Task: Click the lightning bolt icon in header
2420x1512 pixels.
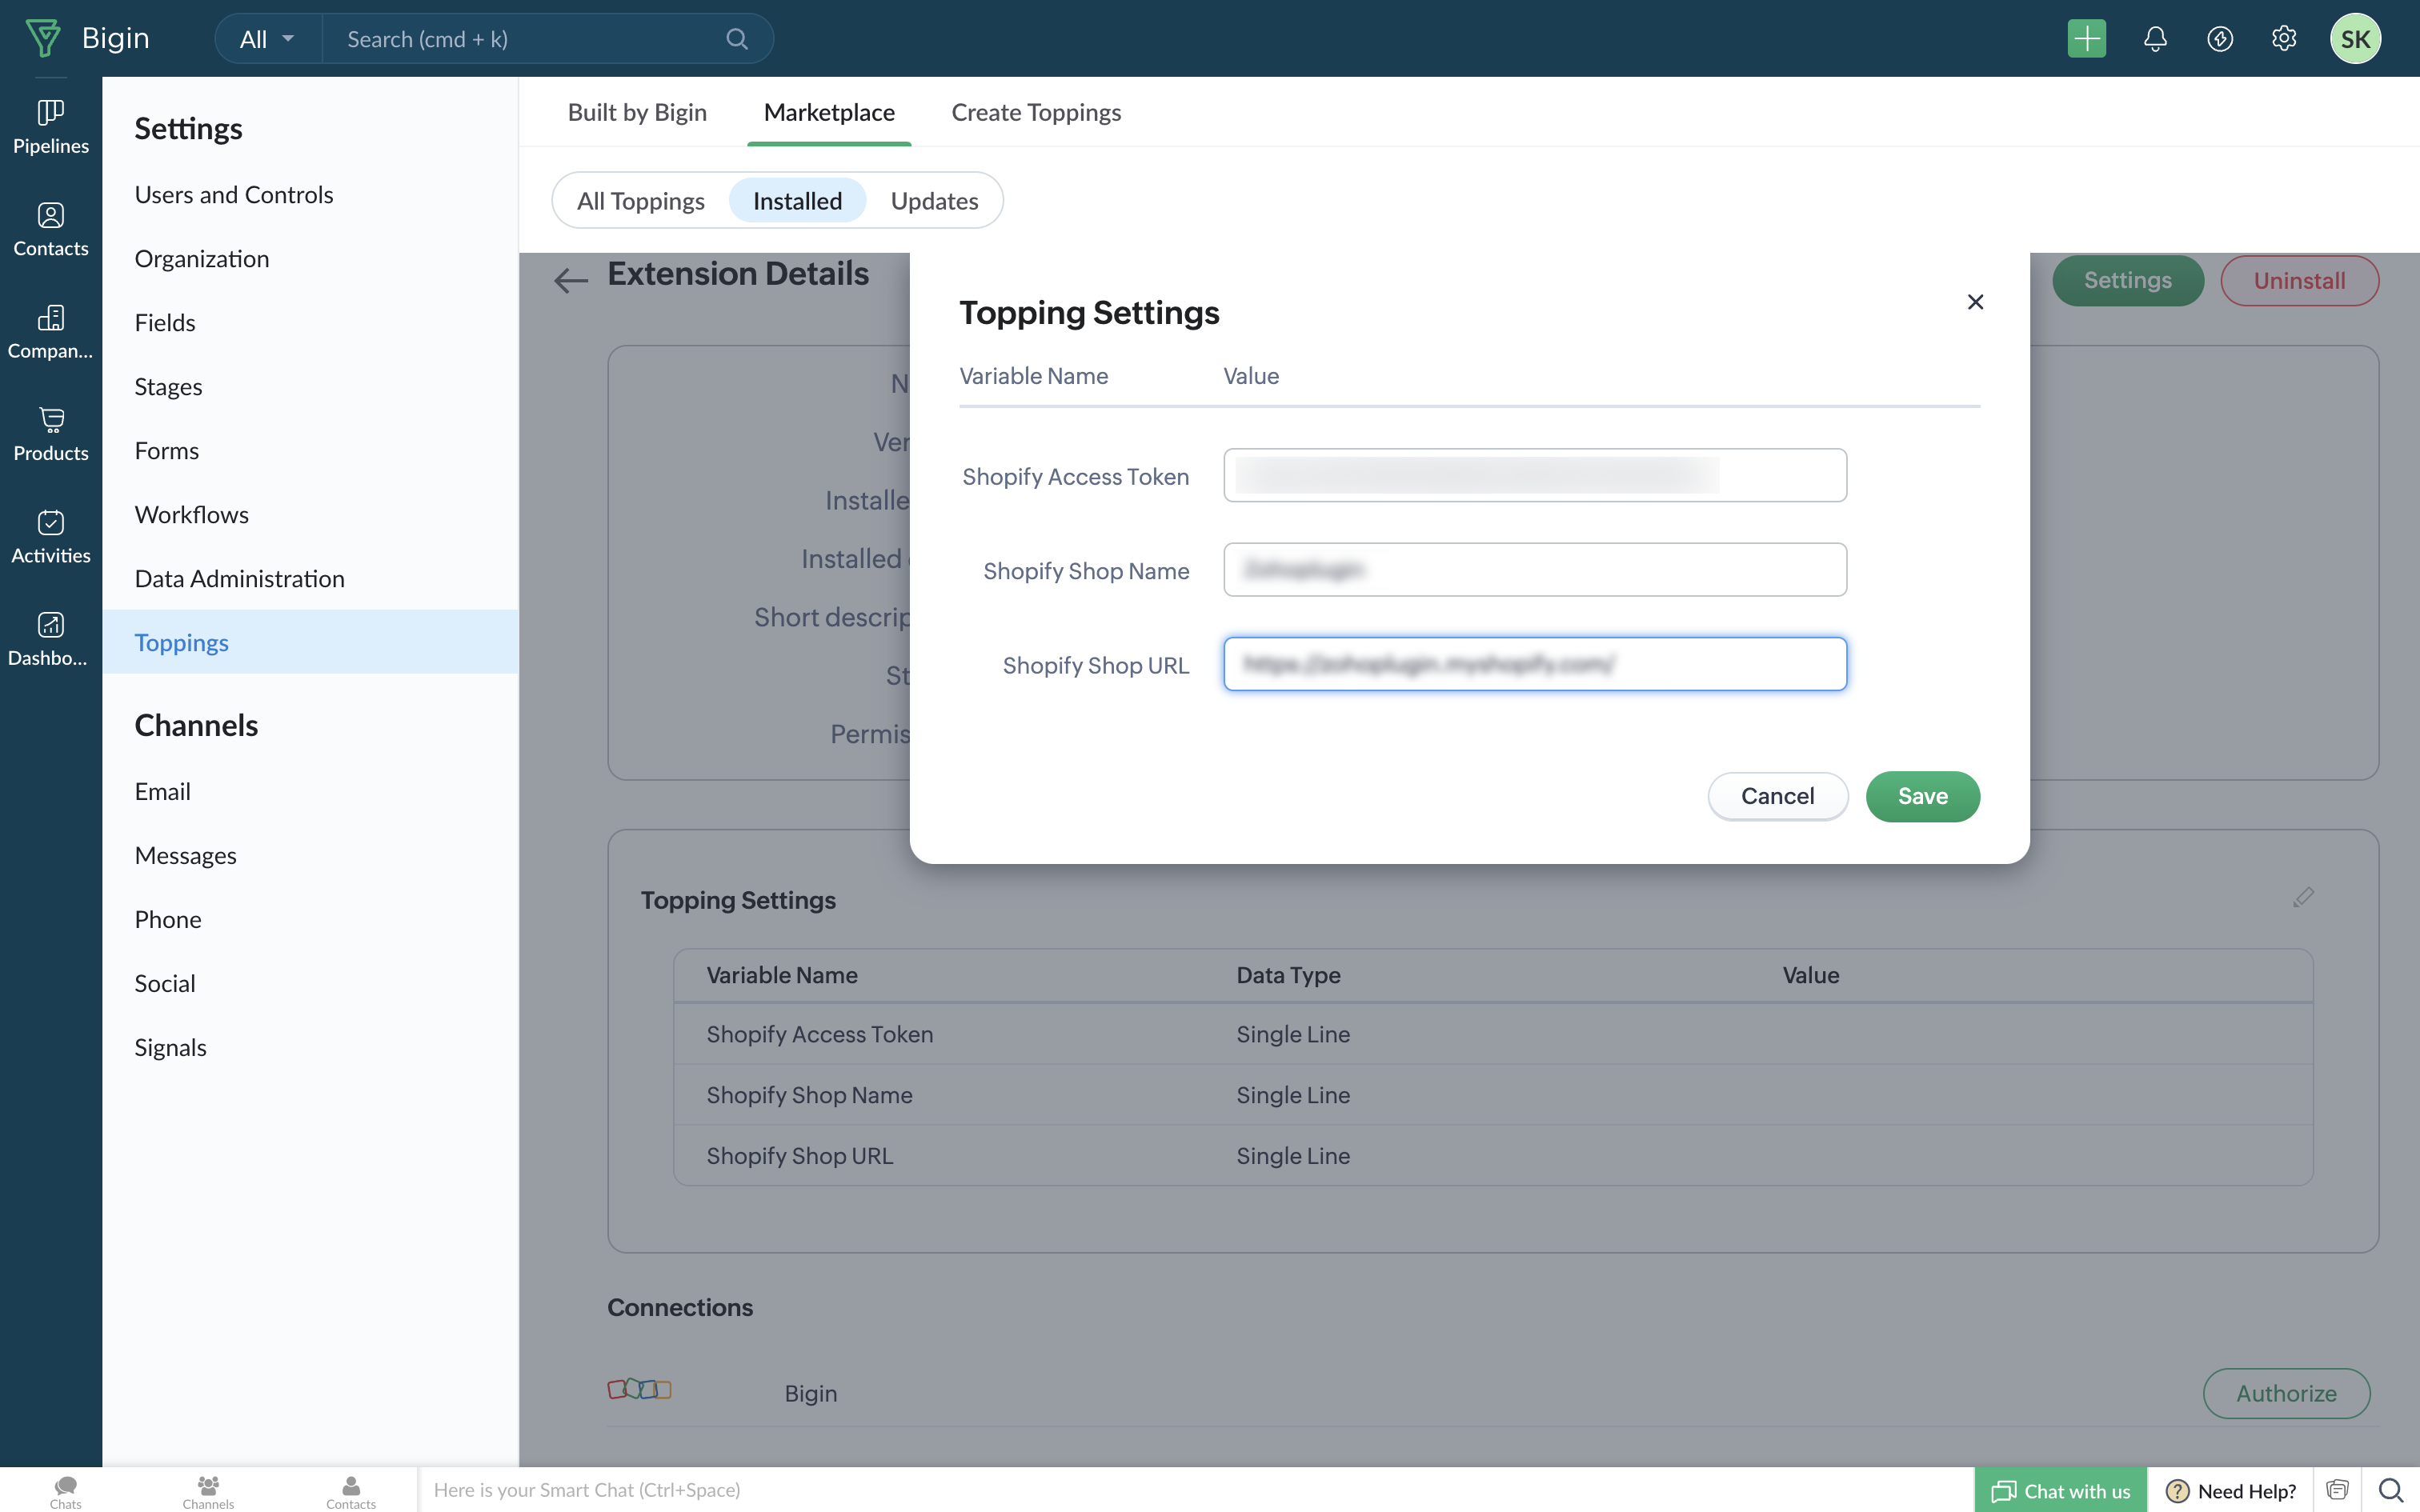Action: coord(2220,39)
